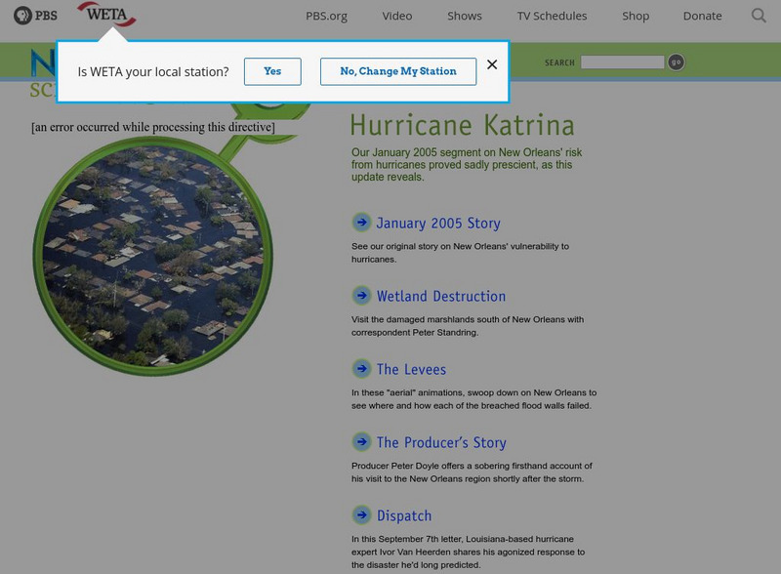Confirm WETA with the Yes button

coord(272,71)
